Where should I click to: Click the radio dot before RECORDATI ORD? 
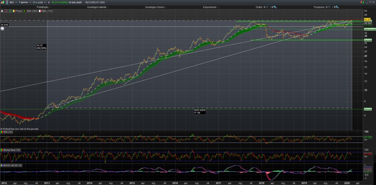coord(83,2)
